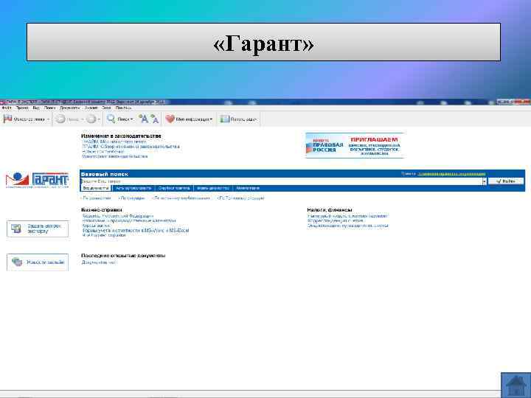Open the Файл menu

click(7, 108)
